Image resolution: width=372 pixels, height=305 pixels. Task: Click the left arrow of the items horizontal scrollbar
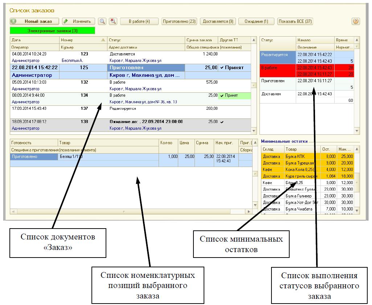coord(13,212)
